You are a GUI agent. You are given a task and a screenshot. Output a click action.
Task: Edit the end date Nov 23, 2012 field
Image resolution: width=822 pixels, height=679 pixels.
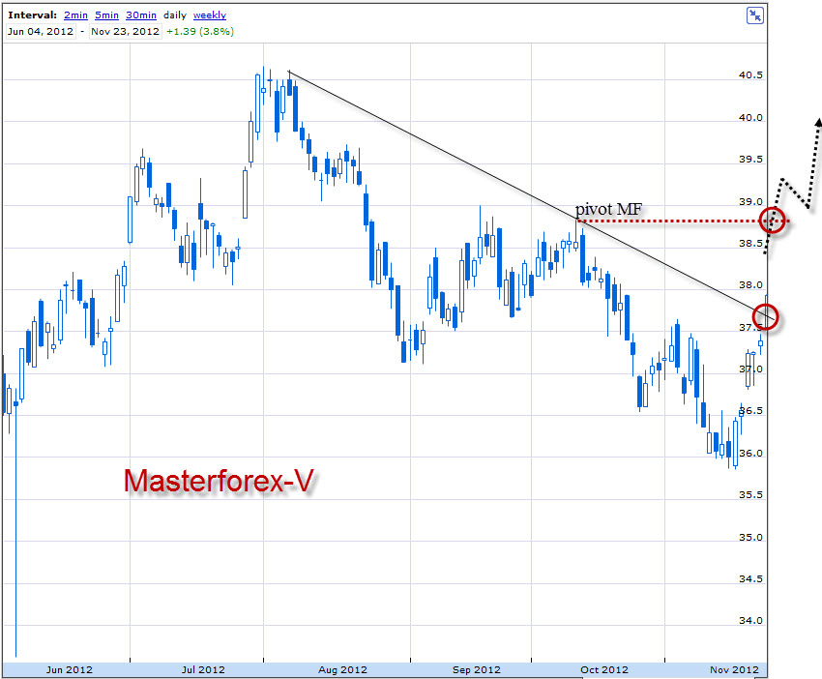pyautogui.click(x=126, y=32)
